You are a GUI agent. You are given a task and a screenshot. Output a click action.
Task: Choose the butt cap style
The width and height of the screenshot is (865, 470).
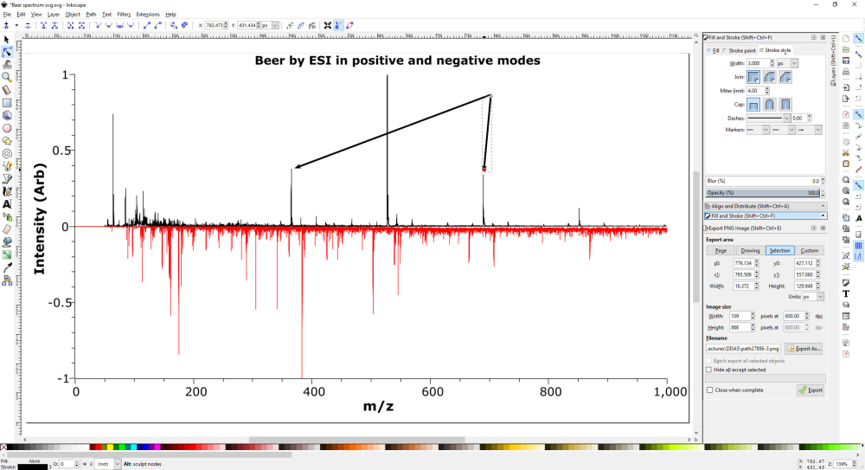pyautogui.click(x=753, y=105)
